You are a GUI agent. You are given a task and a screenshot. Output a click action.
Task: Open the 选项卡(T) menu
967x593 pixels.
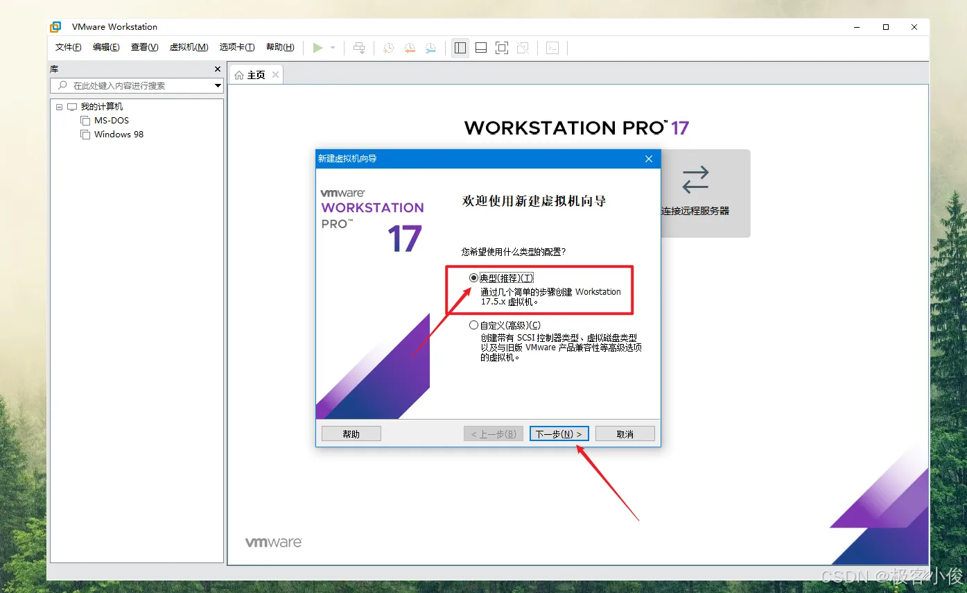(237, 47)
